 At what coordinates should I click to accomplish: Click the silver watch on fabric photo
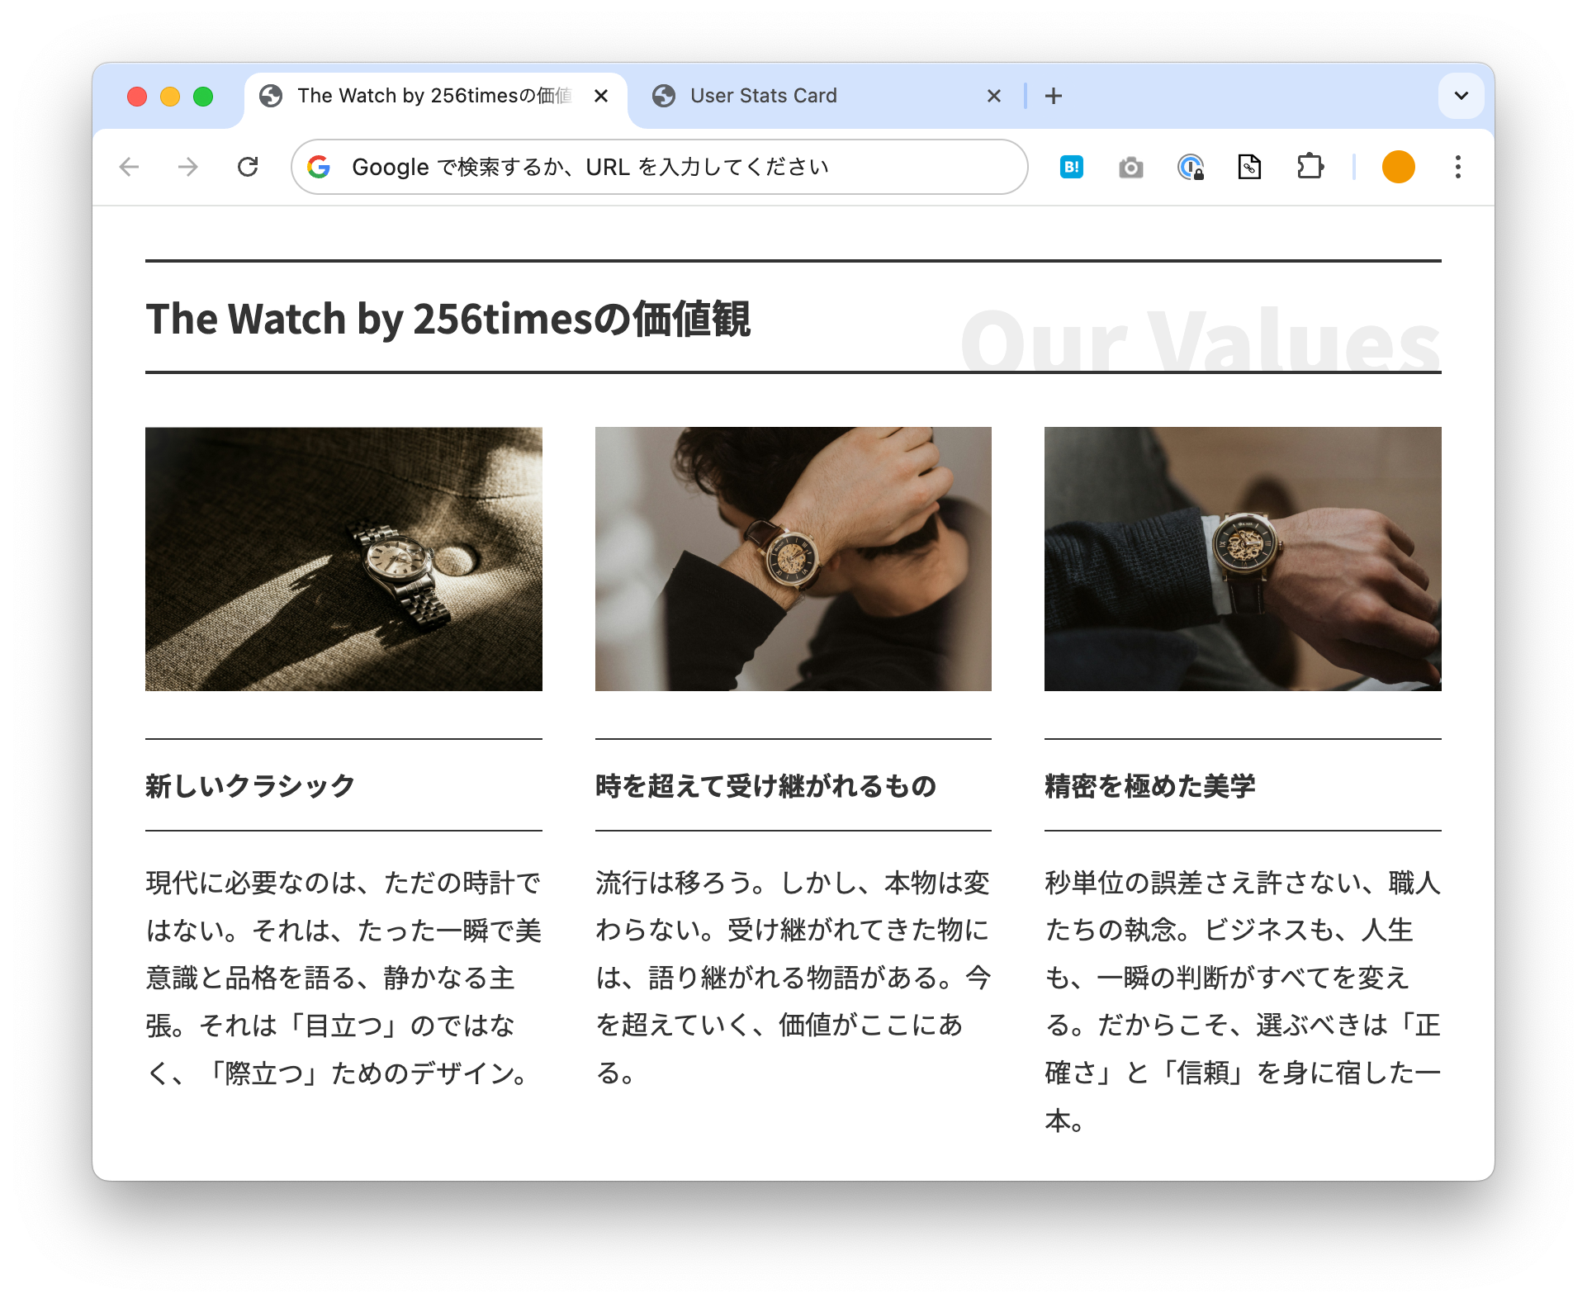pos(343,558)
